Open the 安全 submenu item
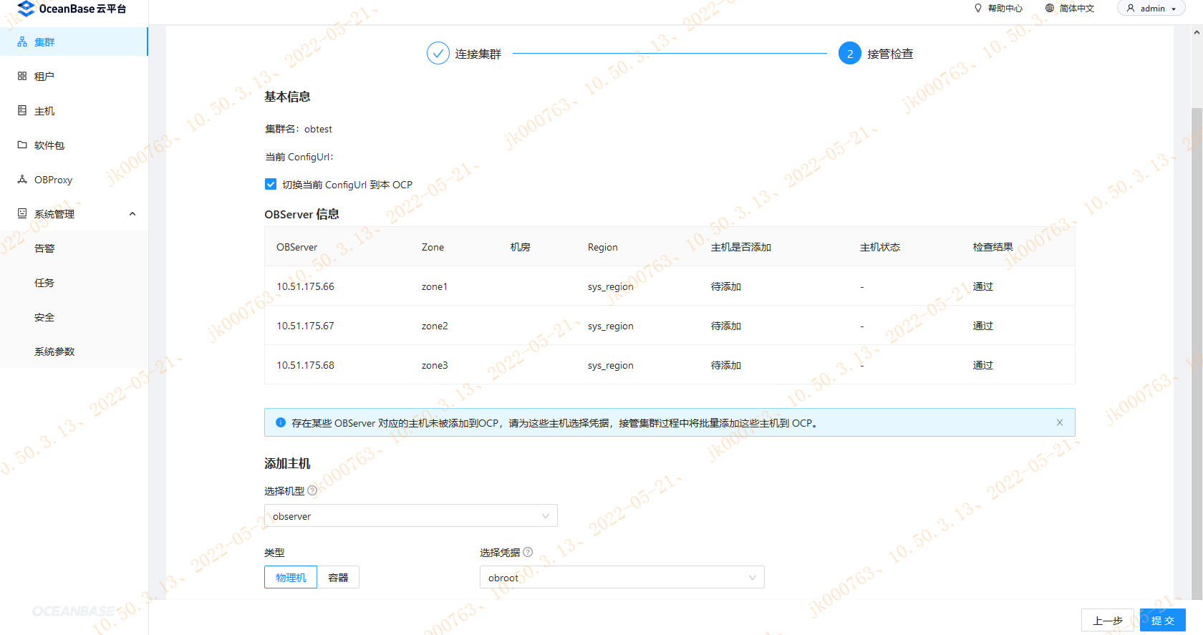Image resolution: width=1203 pixels, height=635 pixels. (x=74, y=316)
